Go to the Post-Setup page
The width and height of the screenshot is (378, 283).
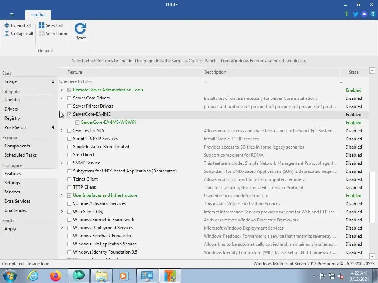[x=29, y=127]
